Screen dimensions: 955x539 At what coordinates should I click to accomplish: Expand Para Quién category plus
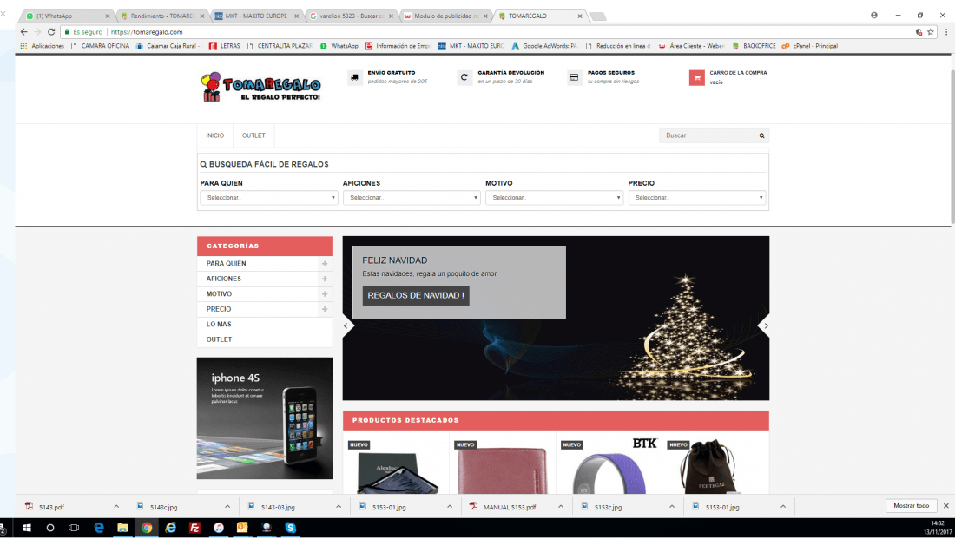[325, 264]
